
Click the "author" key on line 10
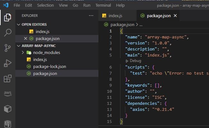pyautogui.click(x=135, y=91)
